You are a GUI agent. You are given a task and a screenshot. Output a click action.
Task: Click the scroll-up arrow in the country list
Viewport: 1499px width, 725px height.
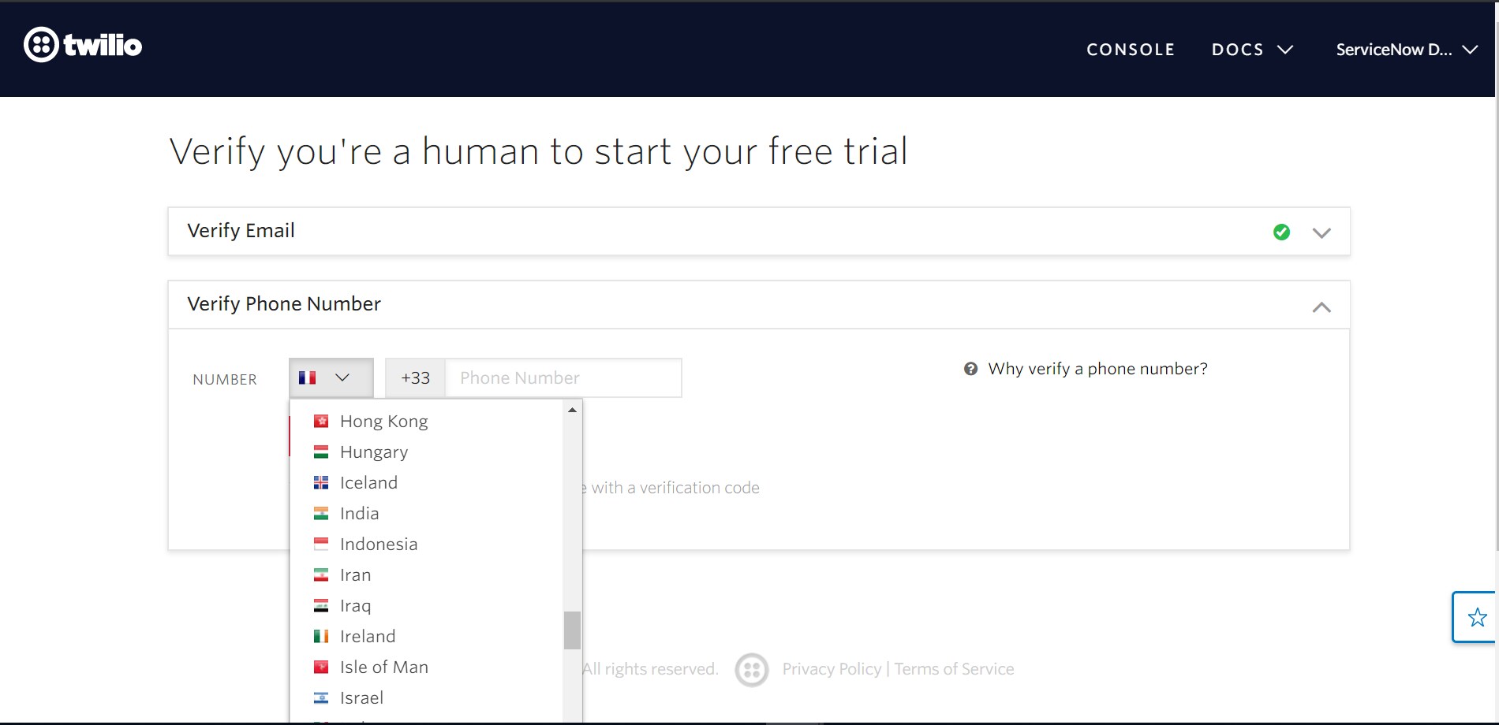click(x=572, y=409)
